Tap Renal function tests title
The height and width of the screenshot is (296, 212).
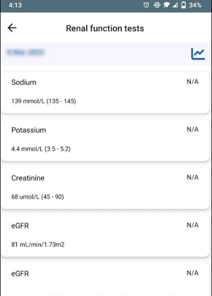(105, 28)
